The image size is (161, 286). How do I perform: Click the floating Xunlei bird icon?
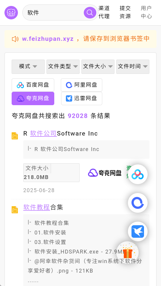pyautogui.click(x=138, y=231)
